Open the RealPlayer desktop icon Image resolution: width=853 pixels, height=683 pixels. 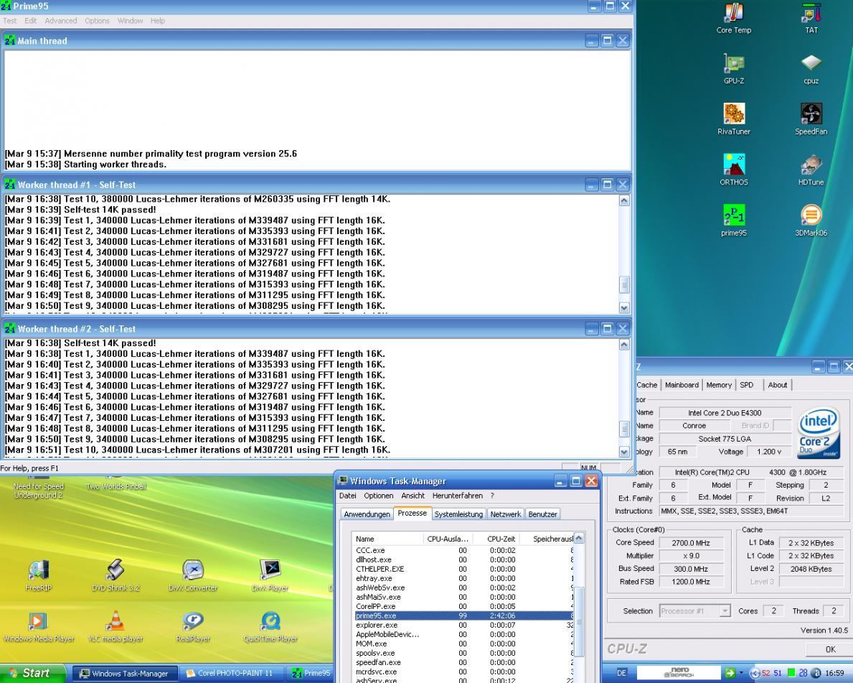point(192,626)
